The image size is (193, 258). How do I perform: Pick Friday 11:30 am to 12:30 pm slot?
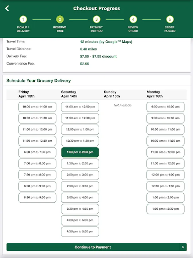37,141
